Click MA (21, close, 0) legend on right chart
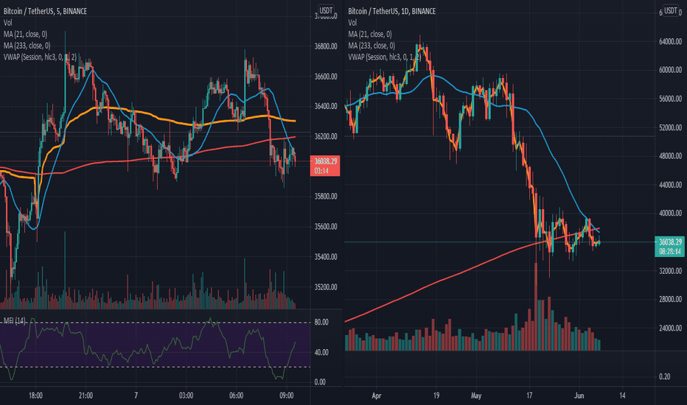The height and width of the screenshot is (405, 687). click(370, 34)
